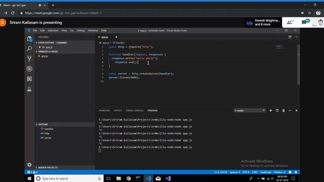Screen dimensions: 324x182
Task: Open the Chrome profile avatar
Action: pyautogui.click(x=318, y=13)
